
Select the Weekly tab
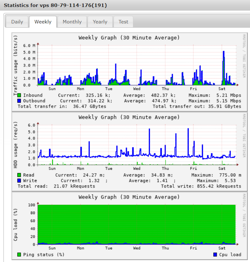[43, 22]
